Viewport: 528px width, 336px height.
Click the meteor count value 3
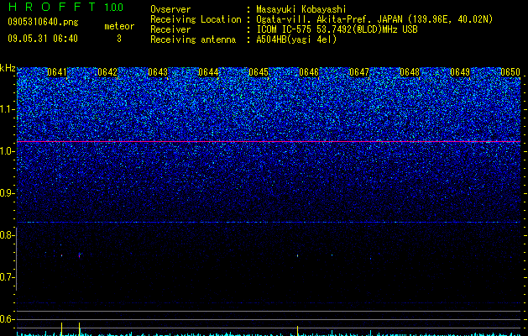[x=119, y=39]
